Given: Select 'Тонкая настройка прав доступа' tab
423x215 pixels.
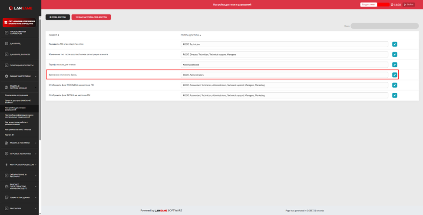Looking at the screenshot, I should coord(91,17).
